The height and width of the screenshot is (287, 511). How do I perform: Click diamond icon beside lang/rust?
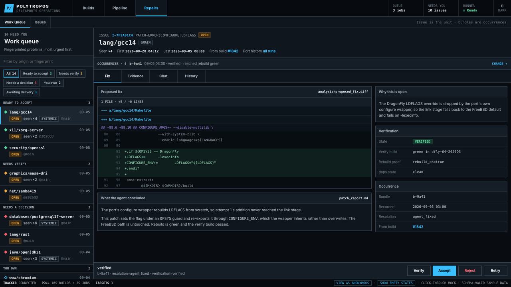pyautogui.click(x=6, y=234)
